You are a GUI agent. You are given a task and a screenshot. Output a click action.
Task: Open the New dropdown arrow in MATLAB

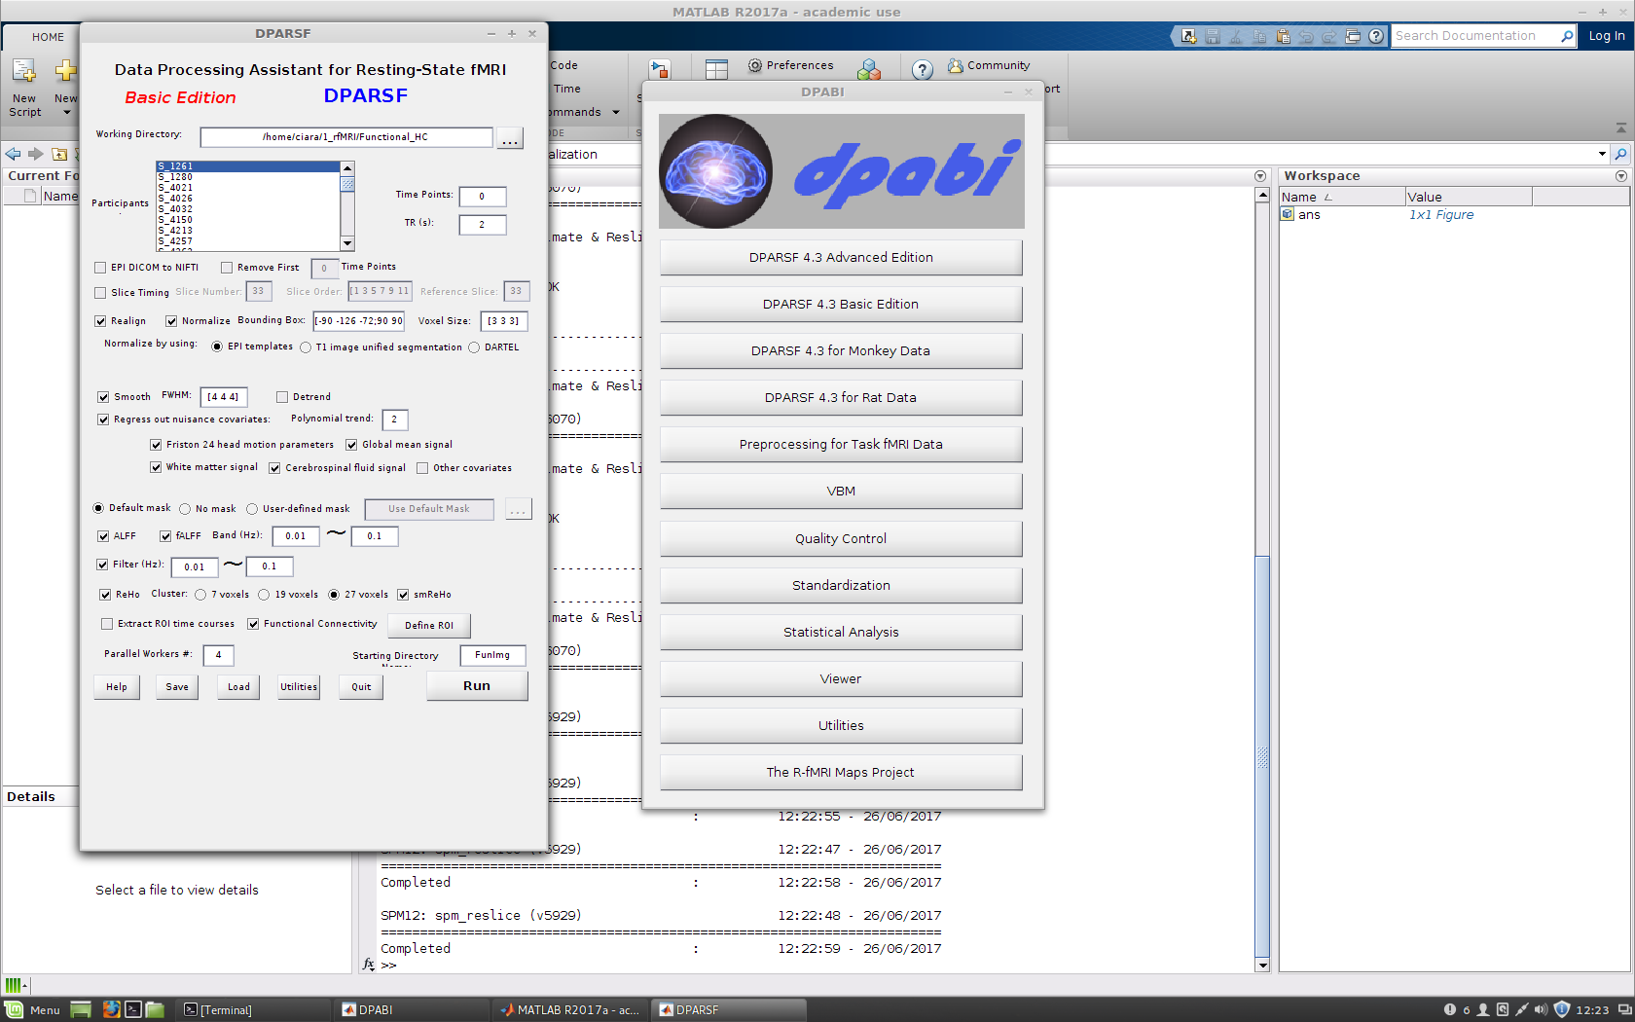click(x=66, y=112)
